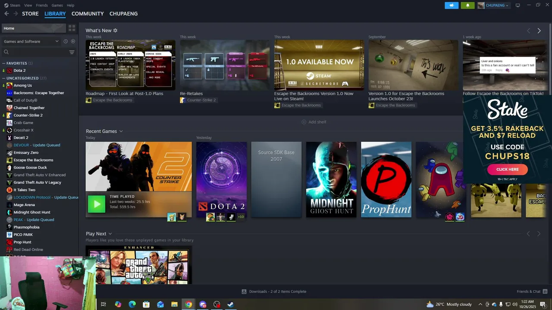Open the View menu
This screenshot has height=310, width=552.
point(28,5)
